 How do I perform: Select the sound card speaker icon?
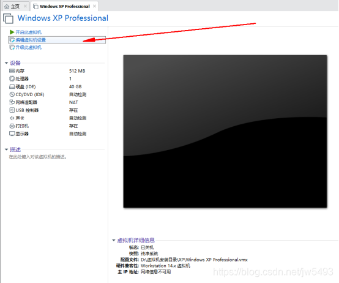pyautogui.click(x=12, y=118)
